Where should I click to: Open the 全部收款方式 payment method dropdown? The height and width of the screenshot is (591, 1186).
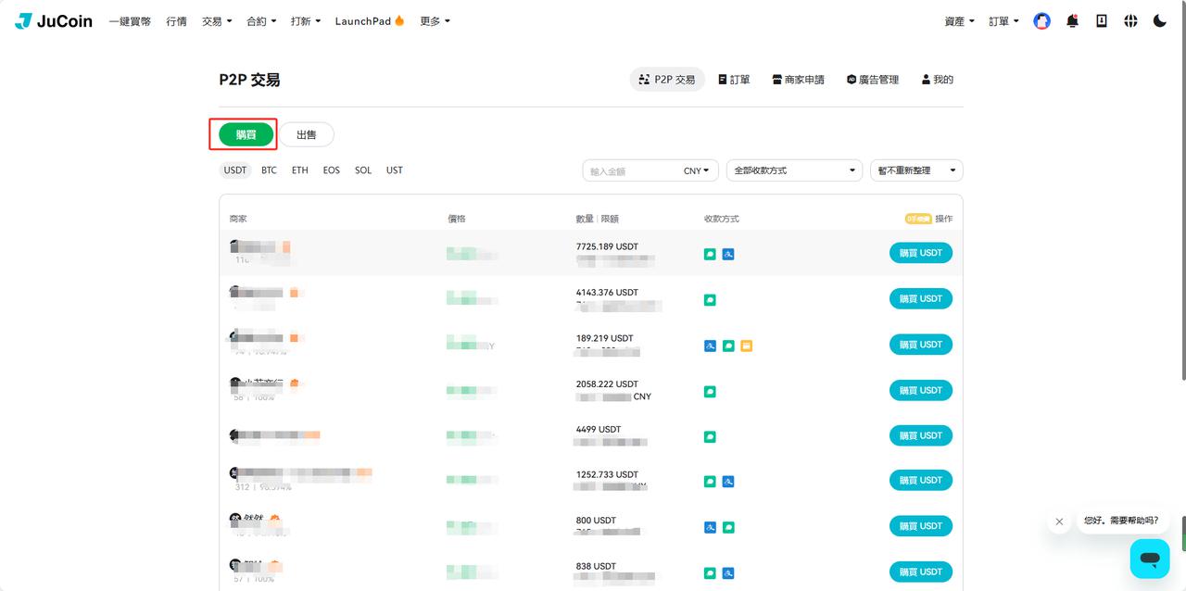(796, 170)
